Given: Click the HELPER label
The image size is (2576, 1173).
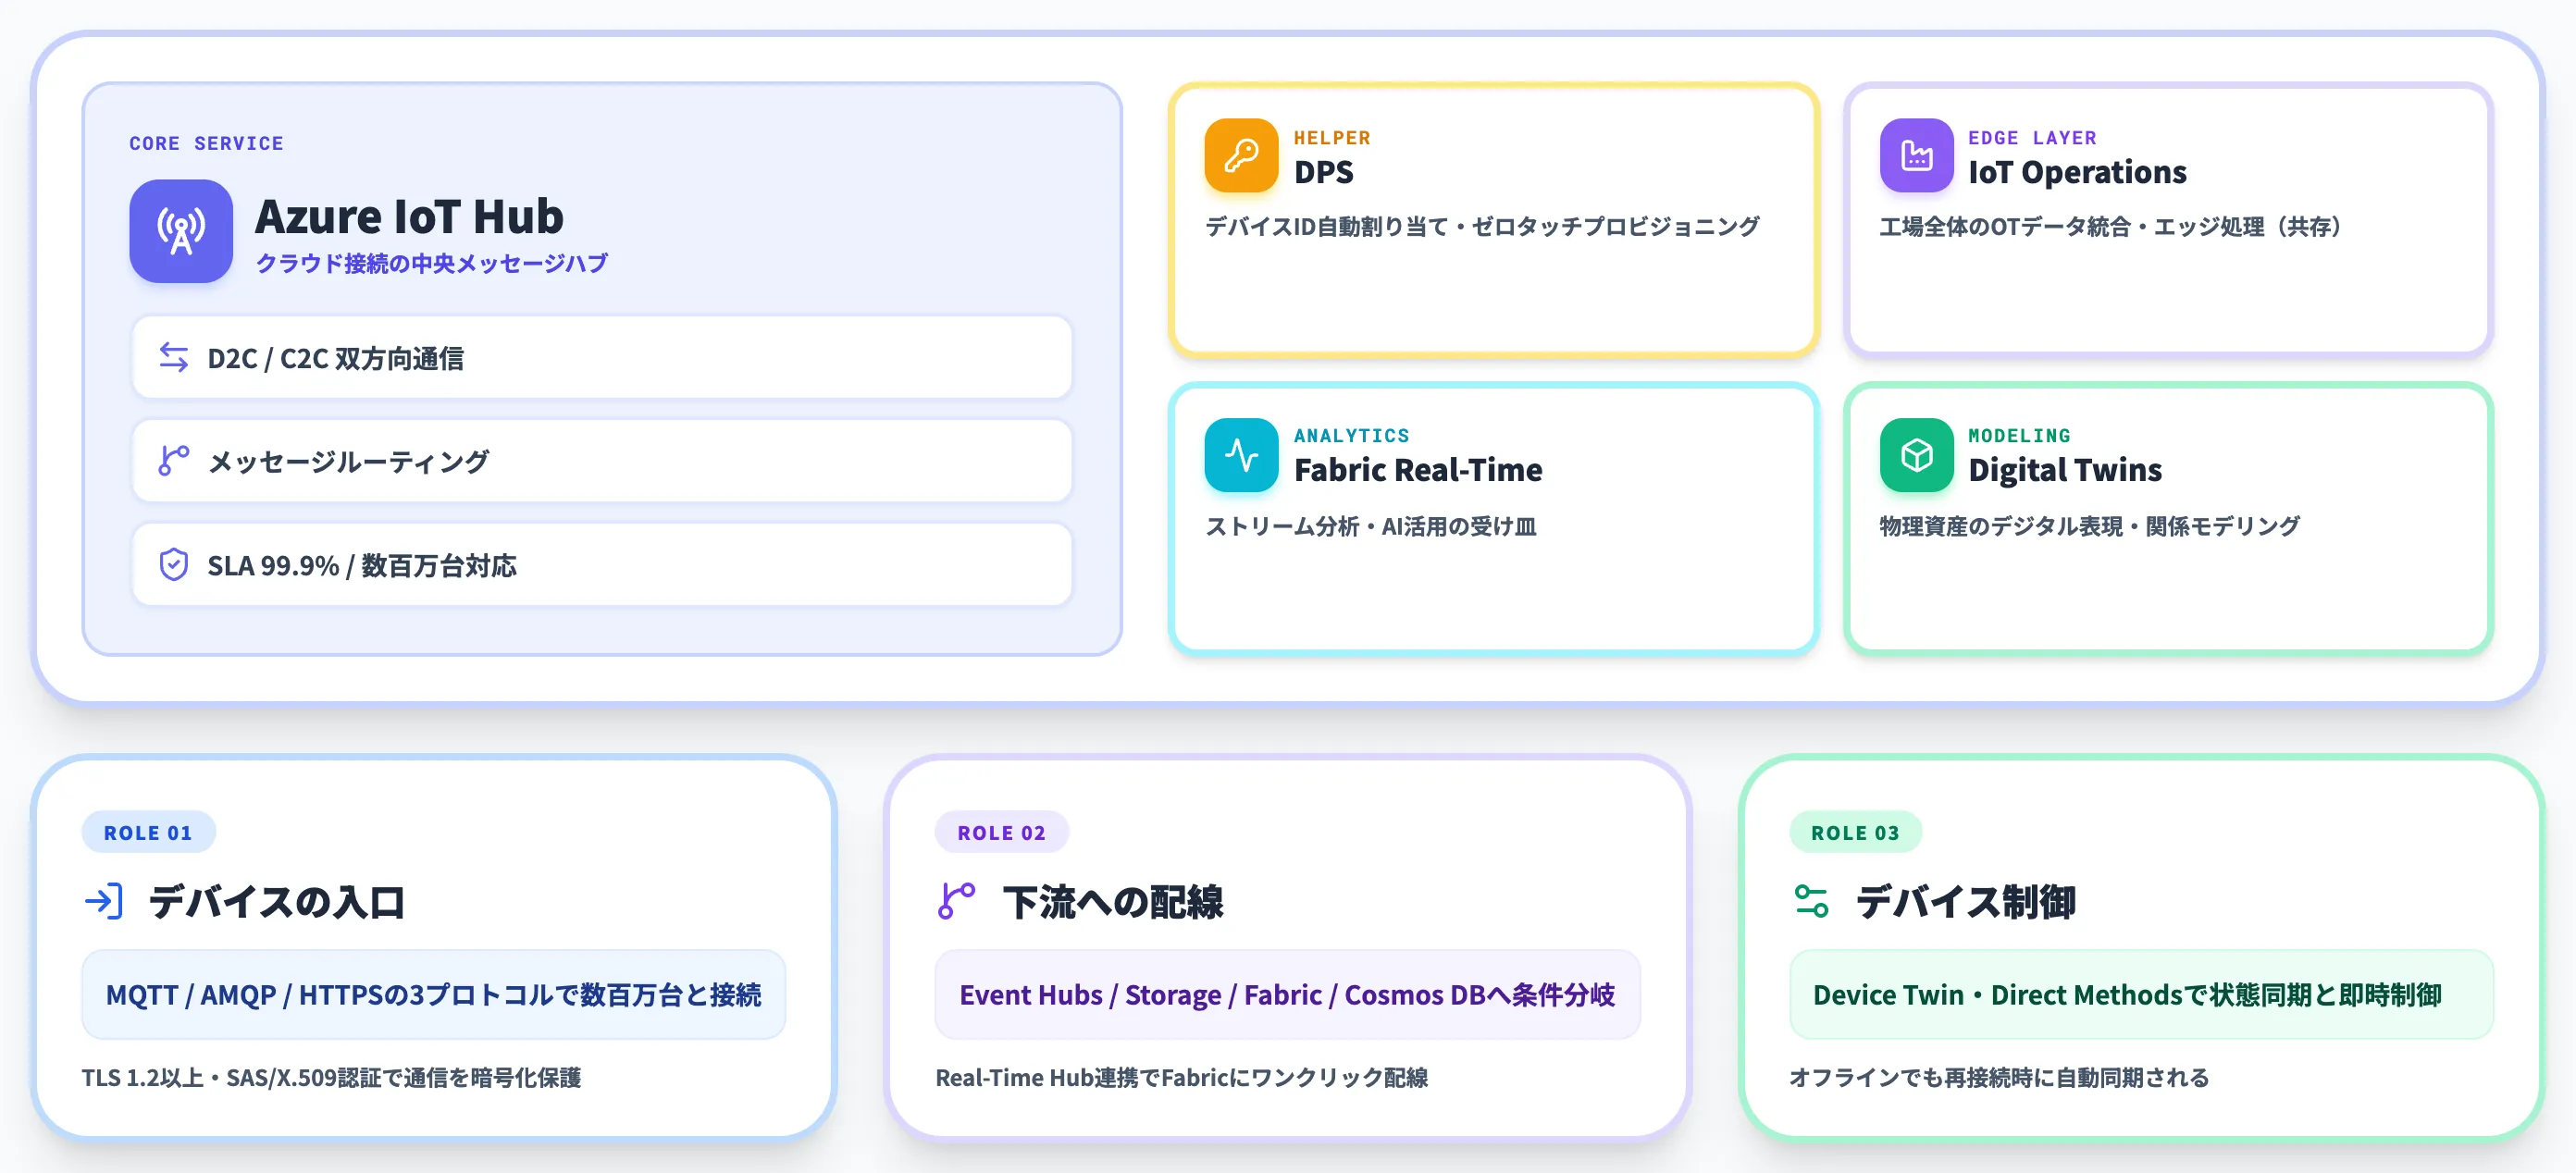Looking at the screenshot, I should pyautogui.click(x=1332, y=138).
